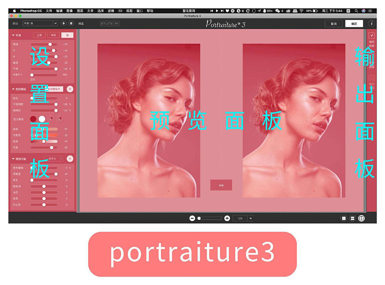Select the 正常 smoothing preset button
This screenshot has width=385, height=285.
click(39, 35)
